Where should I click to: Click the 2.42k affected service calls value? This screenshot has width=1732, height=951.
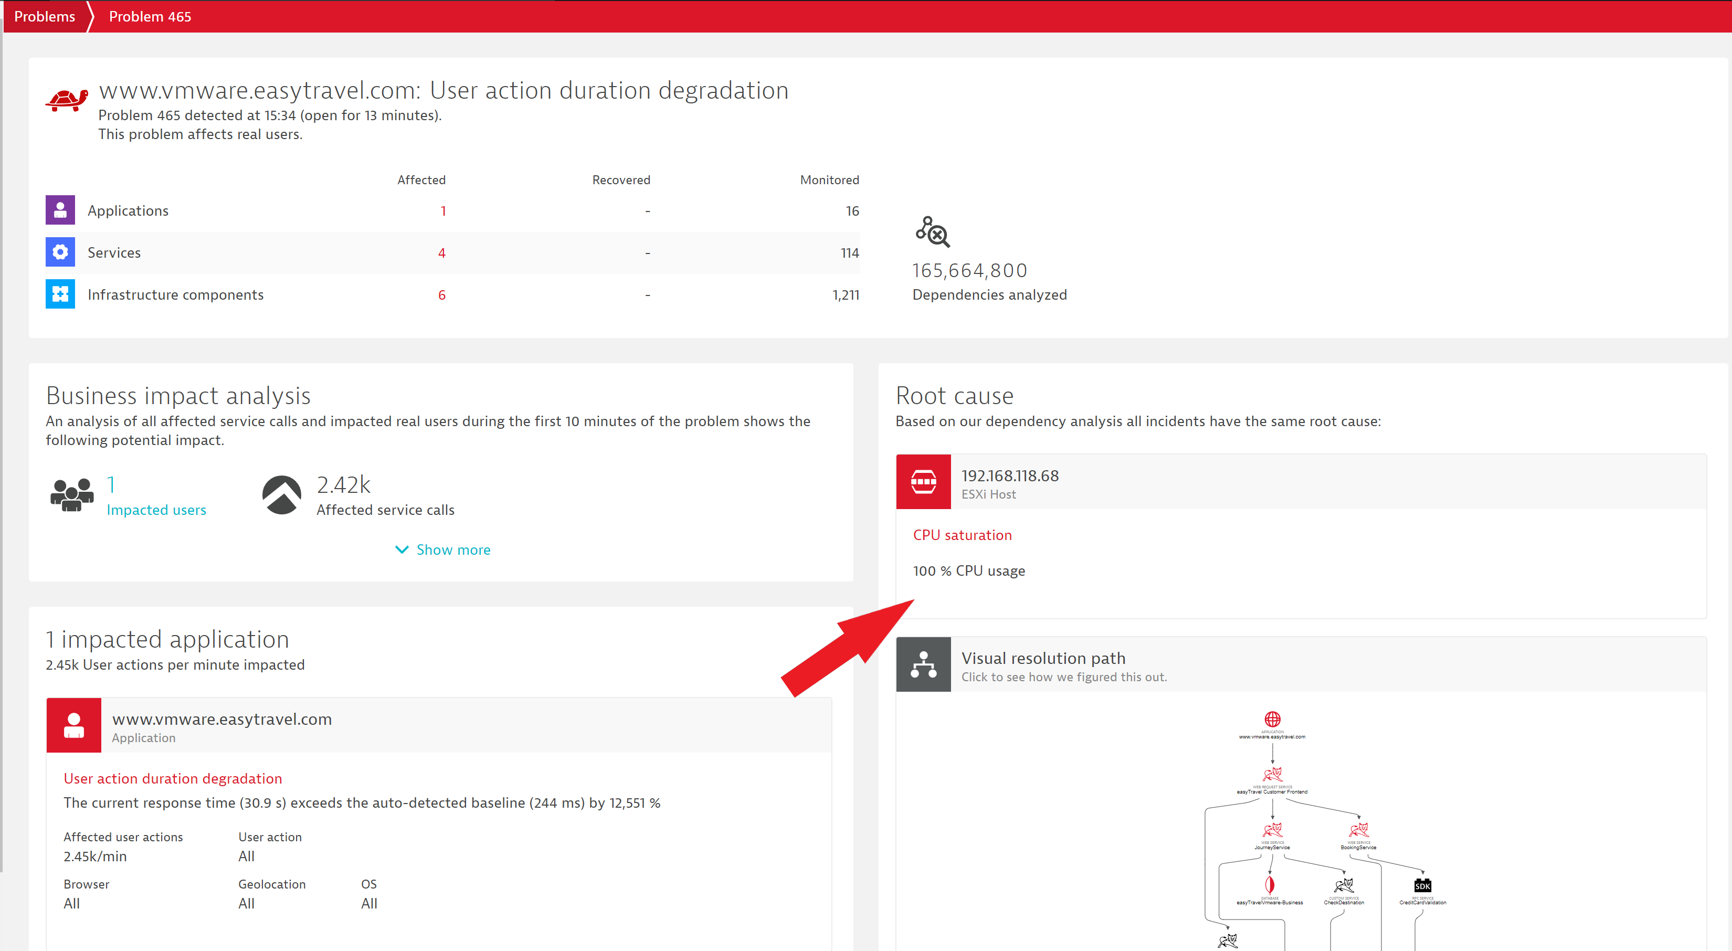(x=344, y=484)
